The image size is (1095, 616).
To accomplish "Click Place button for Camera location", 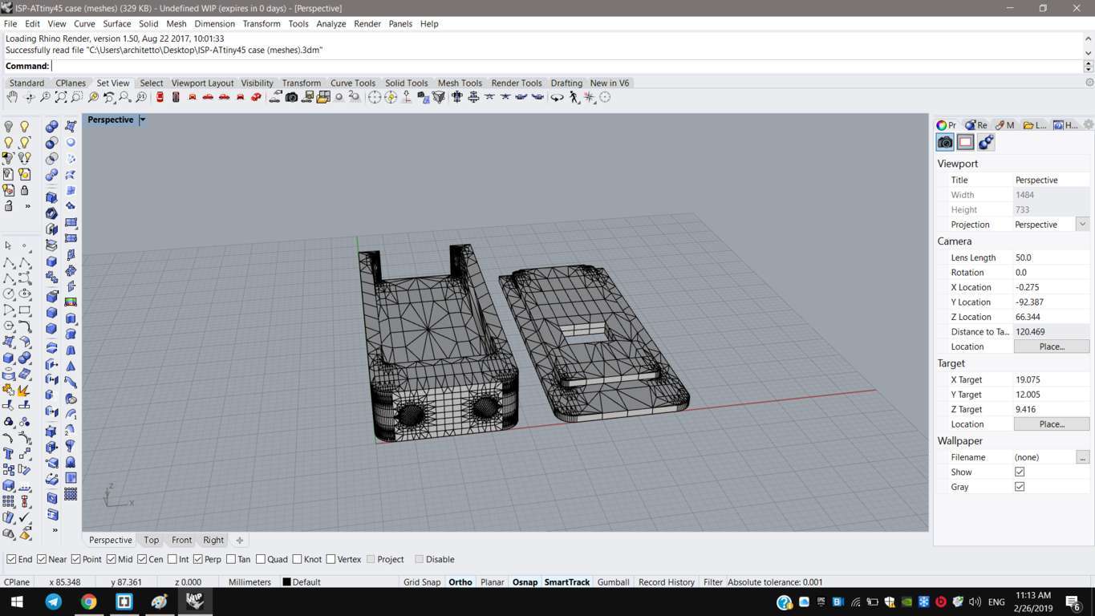I will point(1051,346).
